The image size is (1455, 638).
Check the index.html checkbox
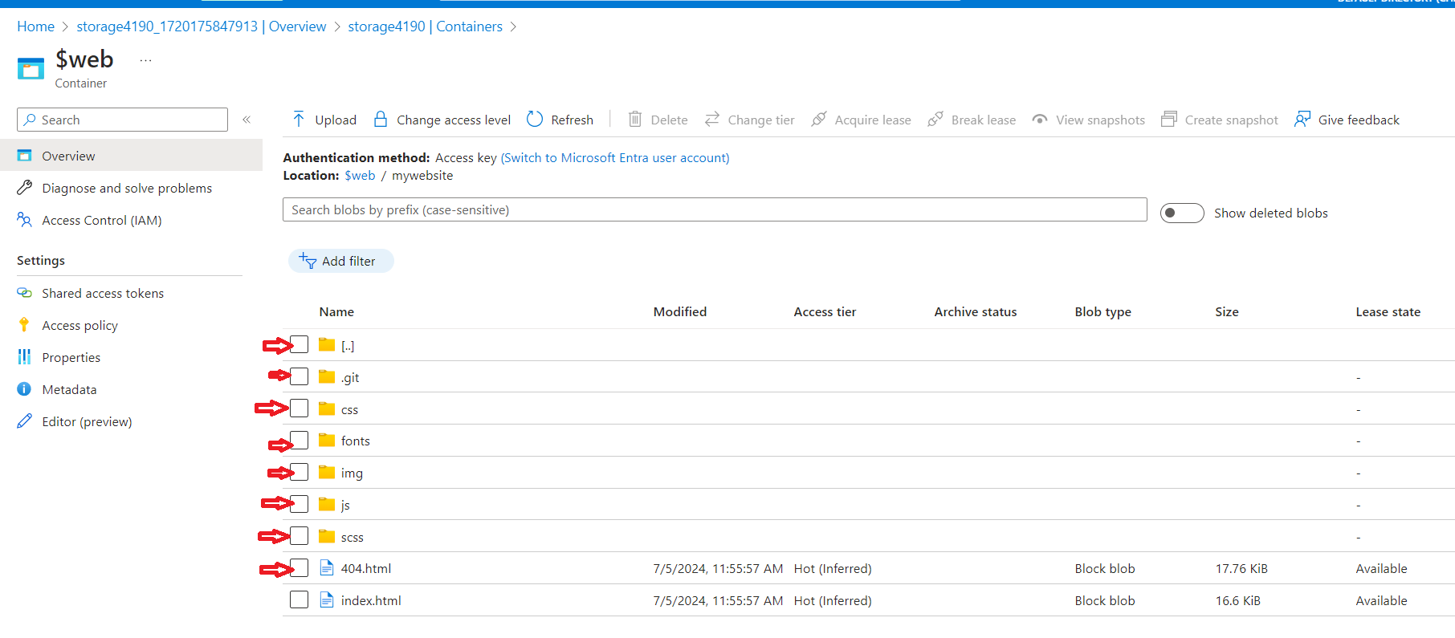[x=300, y=600]
